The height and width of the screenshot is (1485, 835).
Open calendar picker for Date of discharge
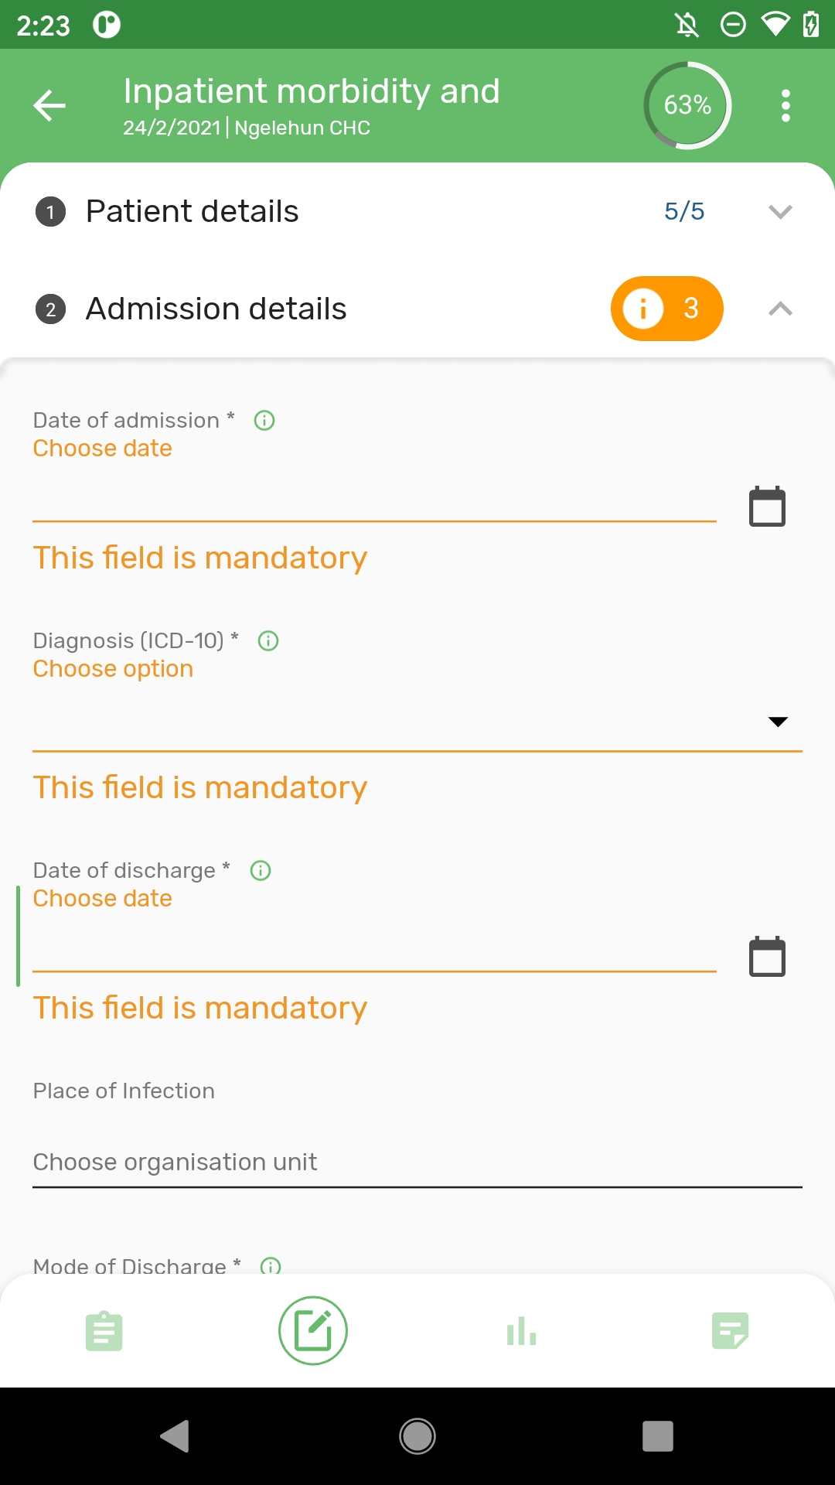[x=767, y=957]
